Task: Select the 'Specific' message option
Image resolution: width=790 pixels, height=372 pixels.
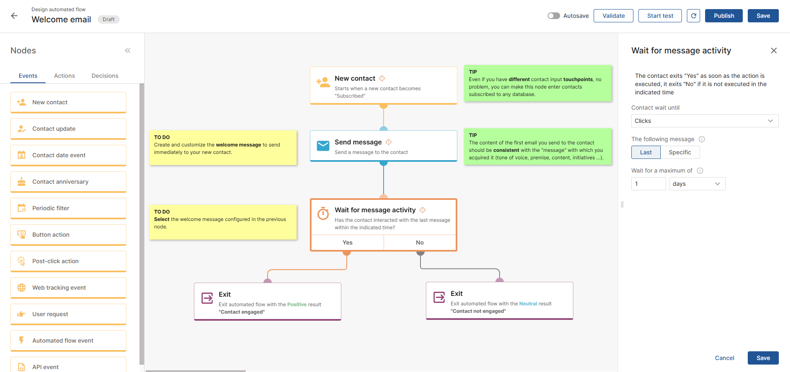Action: 679,152
